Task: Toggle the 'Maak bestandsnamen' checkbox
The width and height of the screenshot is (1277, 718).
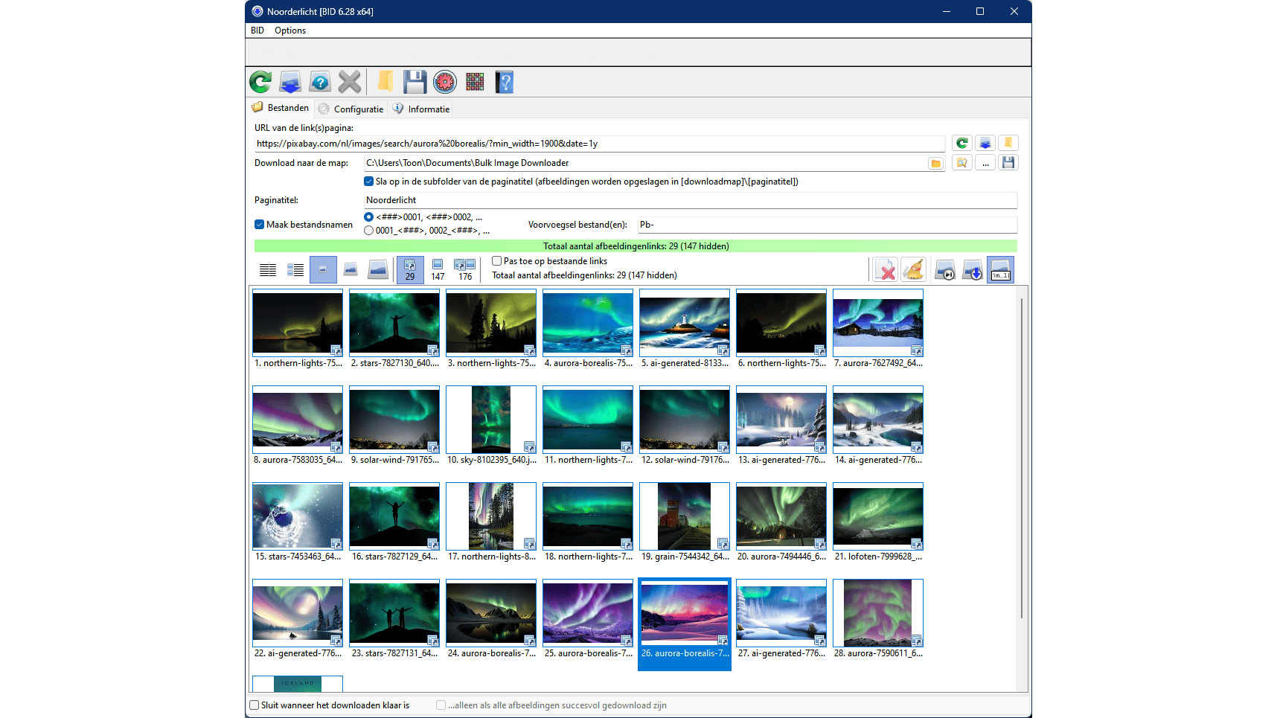Action: point(260,225)
